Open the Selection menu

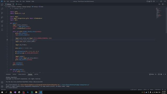pyautogui.click(x=12, y=1)
